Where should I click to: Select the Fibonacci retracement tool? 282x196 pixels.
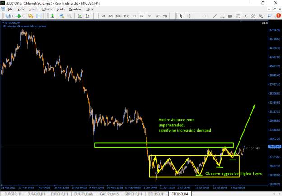pos(222,16)
